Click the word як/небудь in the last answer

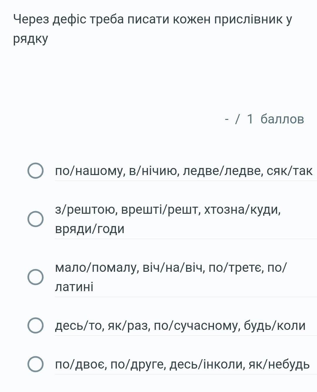tap(279, 365)
